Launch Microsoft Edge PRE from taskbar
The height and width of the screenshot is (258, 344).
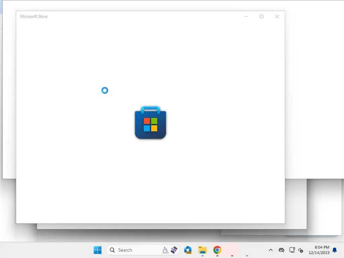[188, 250]
